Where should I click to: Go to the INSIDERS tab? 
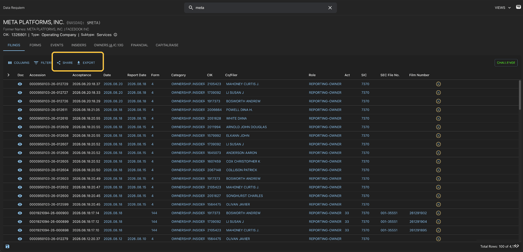click(79, 45)
